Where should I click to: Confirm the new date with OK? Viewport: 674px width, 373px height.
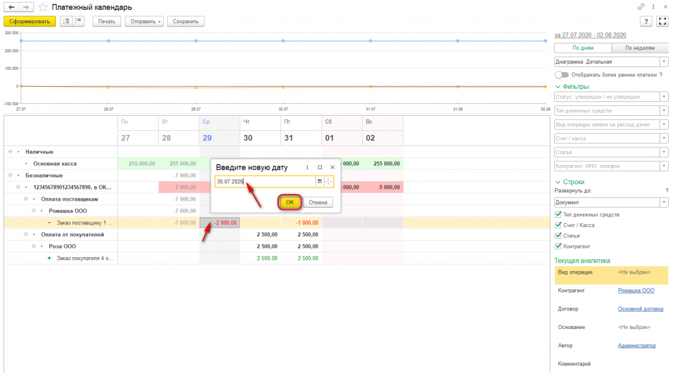290,203
